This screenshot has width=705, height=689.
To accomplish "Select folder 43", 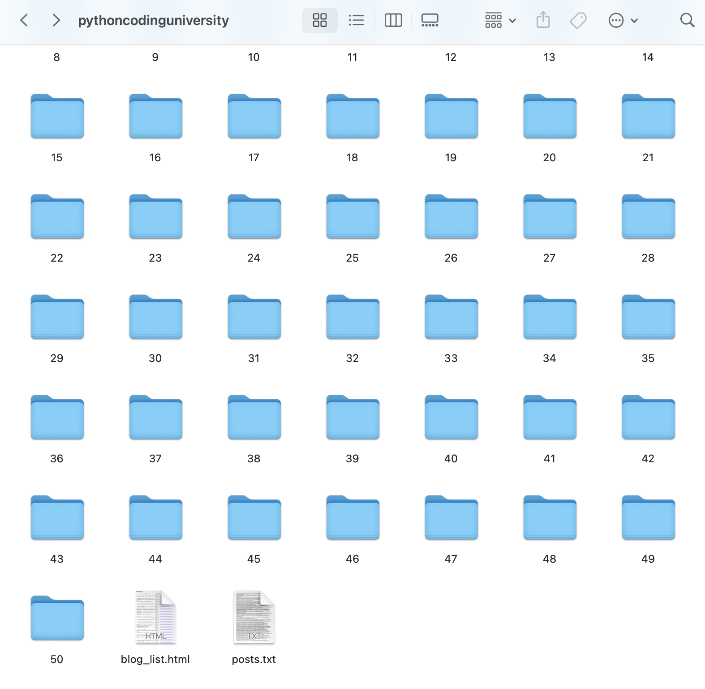I will coord(57,517).
